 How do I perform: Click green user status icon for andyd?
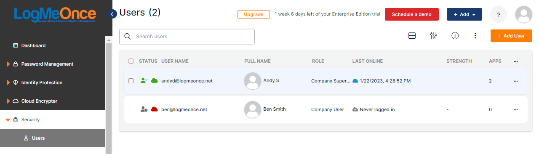144,80
